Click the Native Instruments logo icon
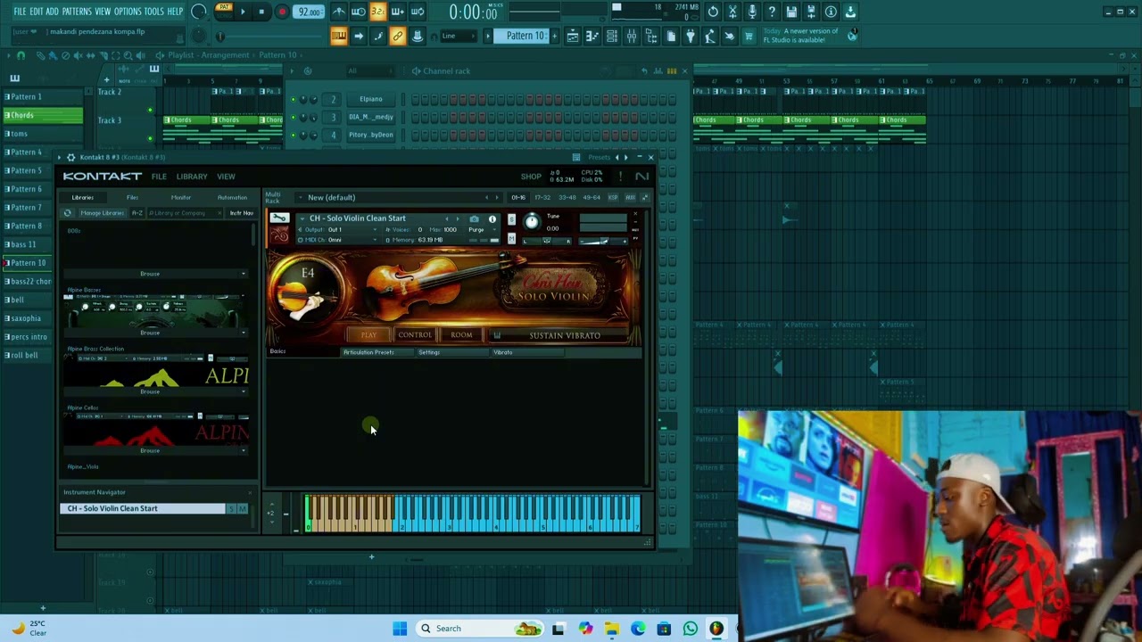 [641, 177]
